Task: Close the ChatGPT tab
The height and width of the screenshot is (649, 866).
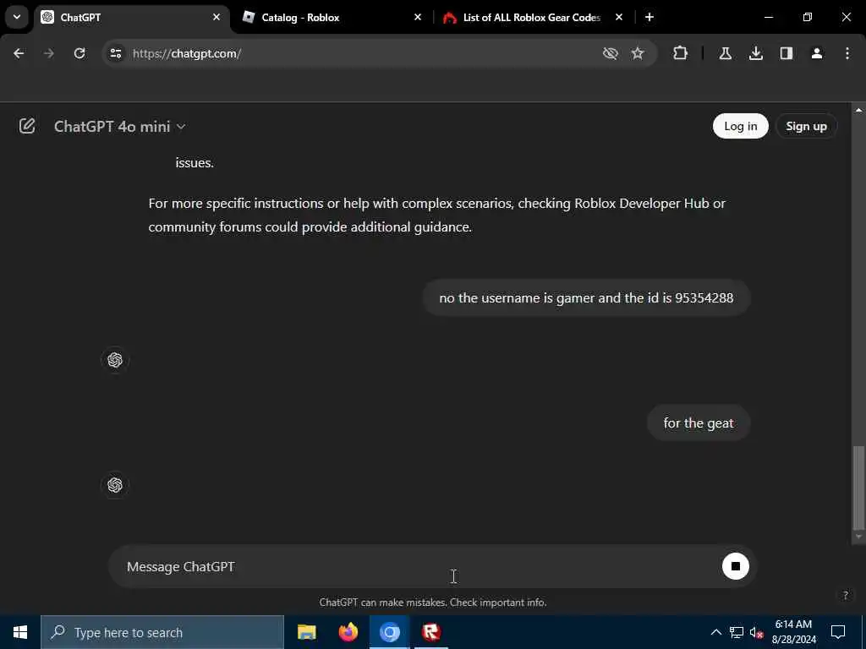Action: click(x=216, y=17)
